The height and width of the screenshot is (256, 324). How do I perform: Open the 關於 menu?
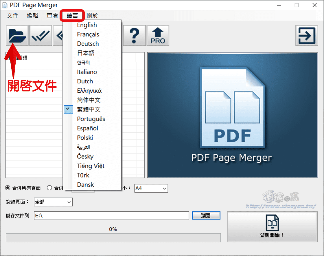(92, 16)
